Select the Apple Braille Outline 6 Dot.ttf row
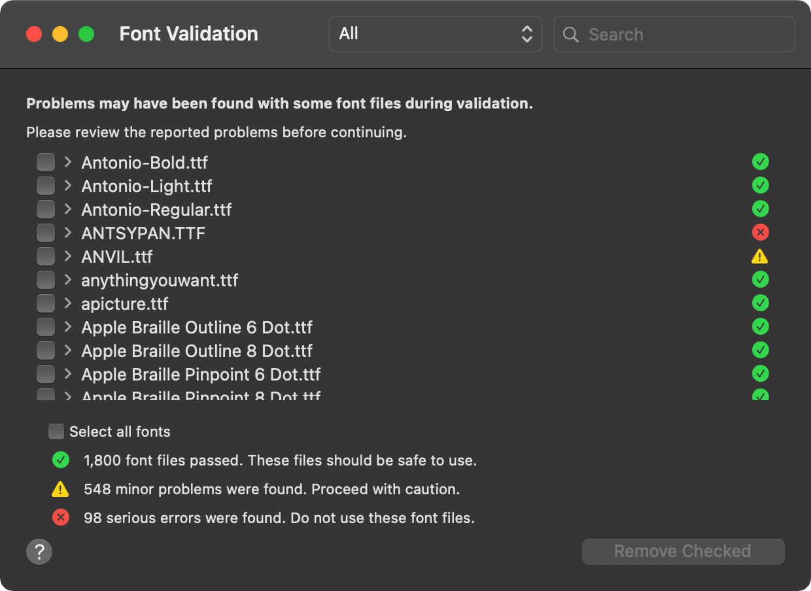The image size is (811, 591). pos(197,327)
